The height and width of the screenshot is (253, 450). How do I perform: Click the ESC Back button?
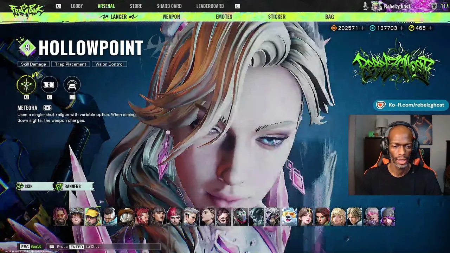point(31,247)
